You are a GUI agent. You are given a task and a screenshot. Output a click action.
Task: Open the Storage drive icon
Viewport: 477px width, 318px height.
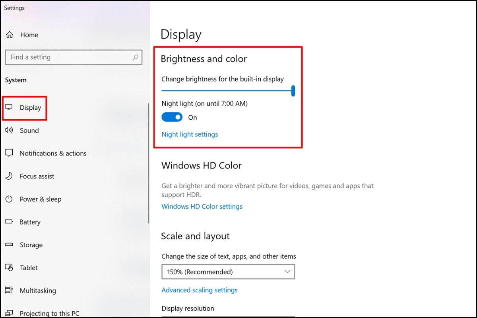[9, 245]
